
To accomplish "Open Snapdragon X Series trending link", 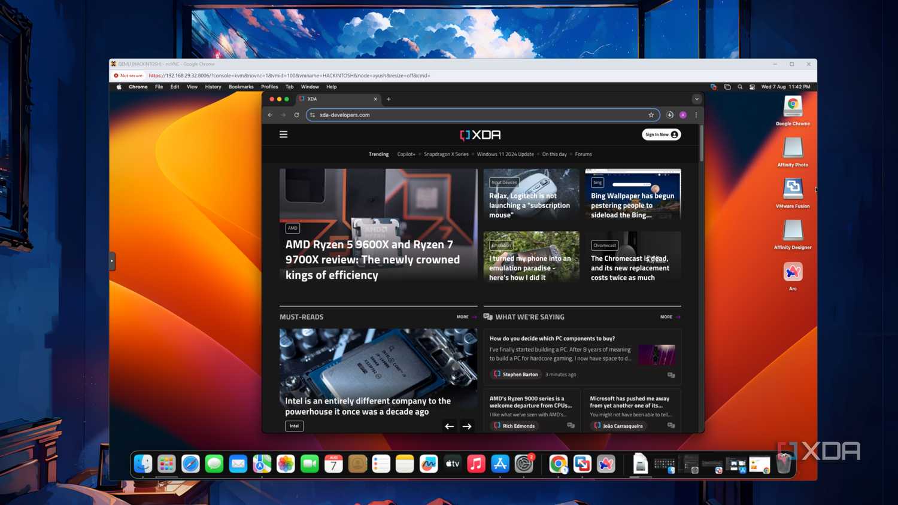I will [x=446, y=154].
